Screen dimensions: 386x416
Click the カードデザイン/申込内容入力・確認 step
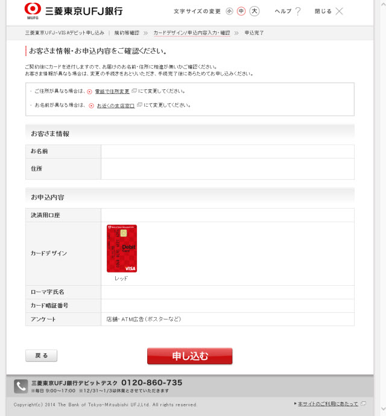[x=192, y=33]
